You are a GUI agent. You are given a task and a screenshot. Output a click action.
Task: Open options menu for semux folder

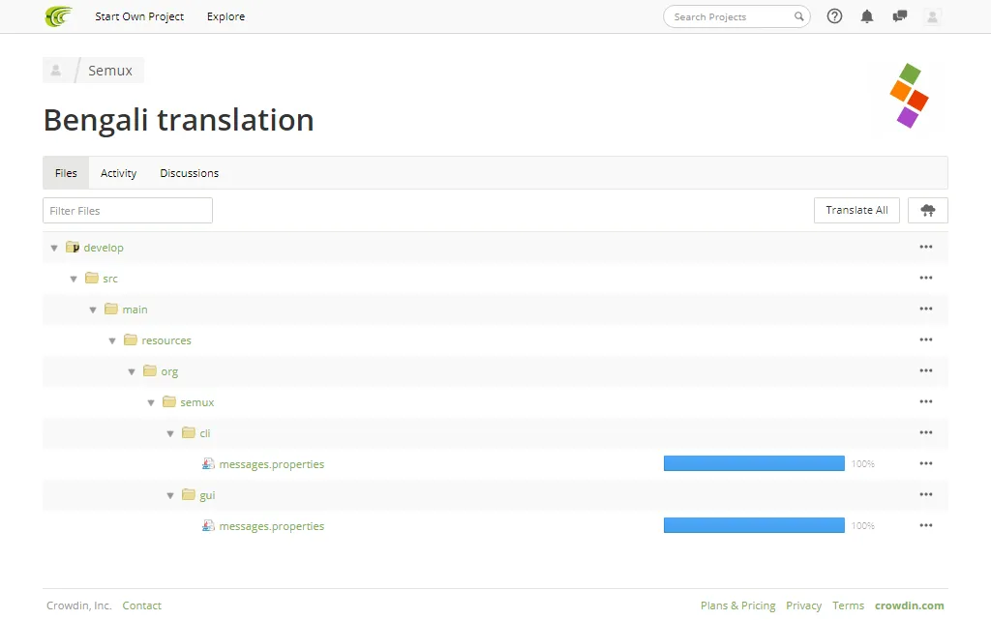coord(926,401)
